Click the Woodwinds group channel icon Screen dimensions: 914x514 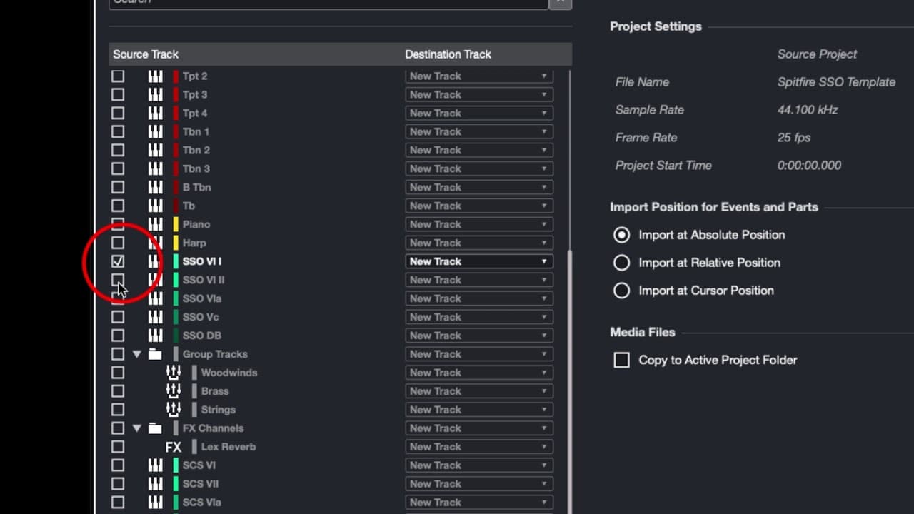(174, 373)
